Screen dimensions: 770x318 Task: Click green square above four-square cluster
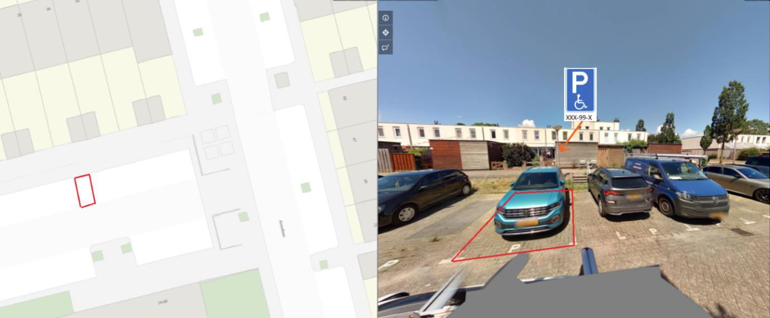(216, 99)
